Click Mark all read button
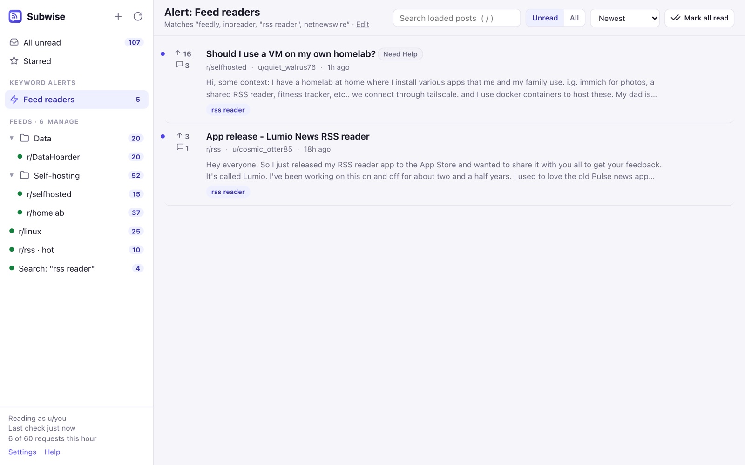Viewport: 745px width, 465px height. click(699, 18)
